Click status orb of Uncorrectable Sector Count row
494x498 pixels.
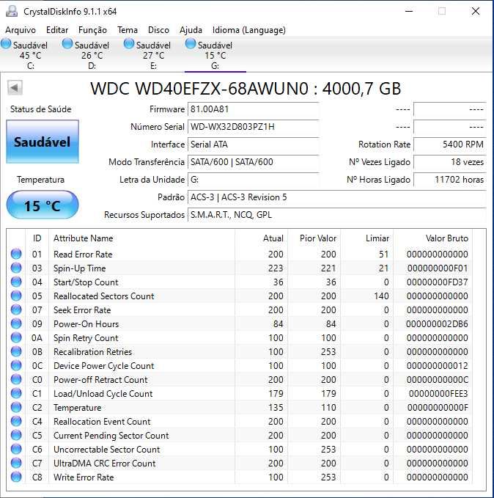point(16,450)
